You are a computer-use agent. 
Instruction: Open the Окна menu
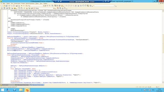tap(41, 4)
